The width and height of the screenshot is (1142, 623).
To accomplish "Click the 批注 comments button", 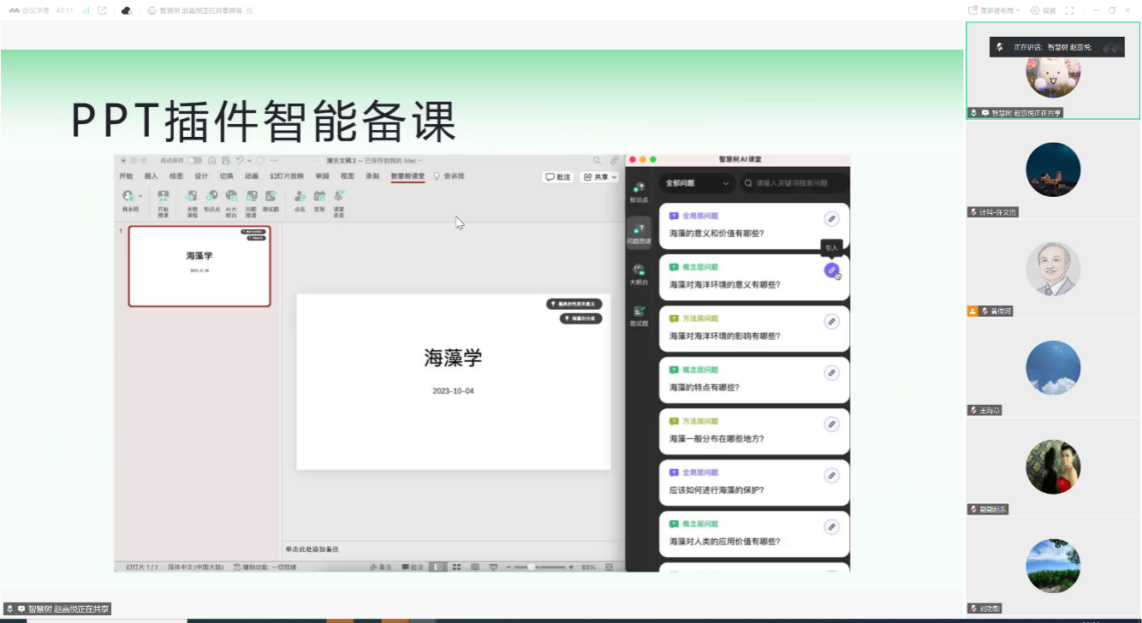I will 558,177.
